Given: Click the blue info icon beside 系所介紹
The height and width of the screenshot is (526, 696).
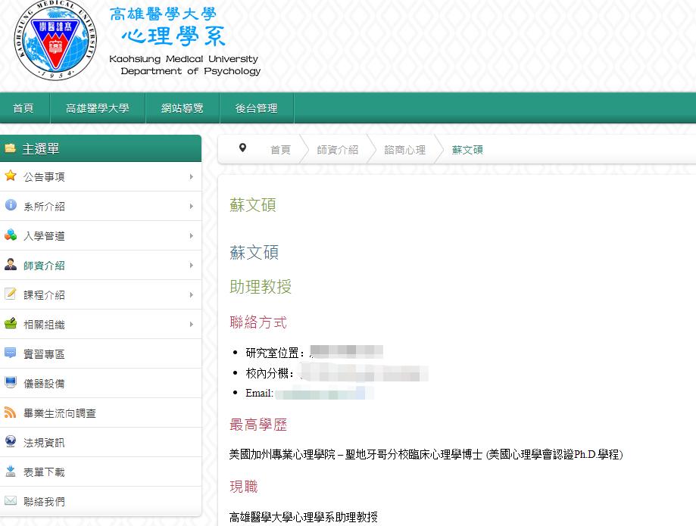Looking at the screenshot, I should [x=11, y=206].
